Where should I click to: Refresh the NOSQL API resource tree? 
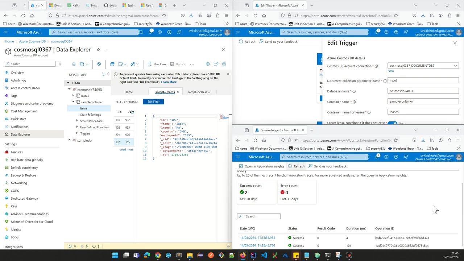[103, 74]
